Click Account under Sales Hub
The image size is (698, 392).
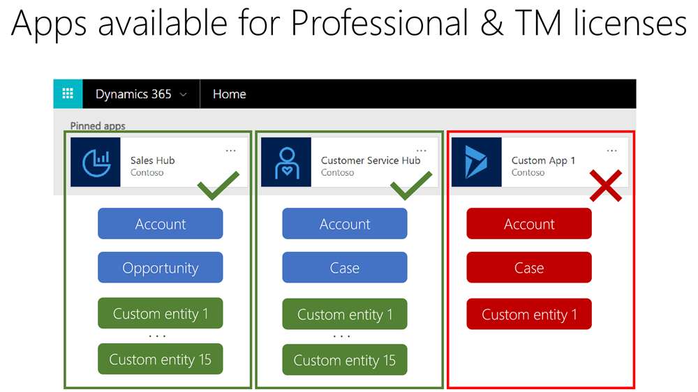tap(161, 223)
